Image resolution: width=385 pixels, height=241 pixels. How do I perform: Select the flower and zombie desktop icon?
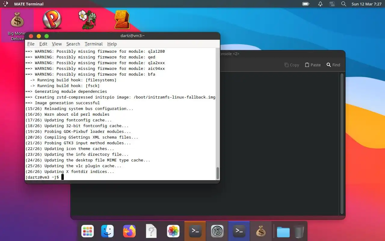click(x=87, y=20)
